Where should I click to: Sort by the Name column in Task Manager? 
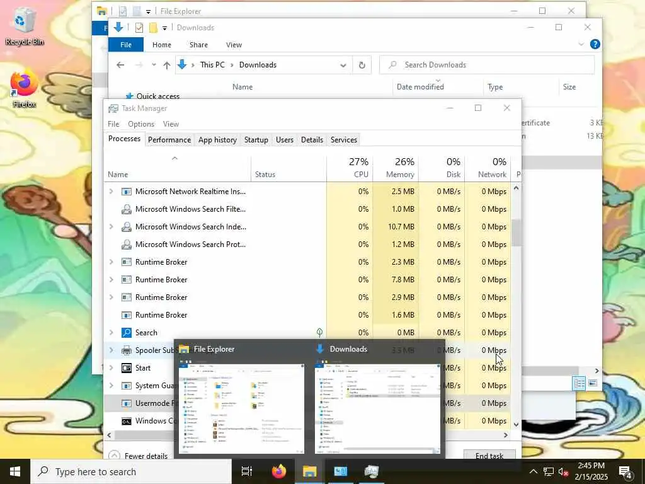(177, 168)
